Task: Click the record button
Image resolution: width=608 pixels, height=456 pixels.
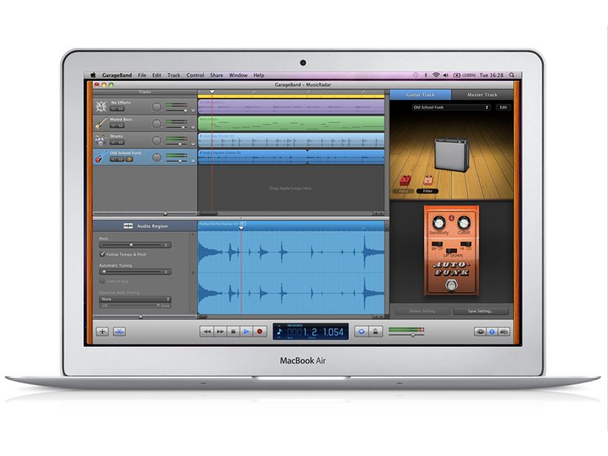Action: click(x=260, y=331)
